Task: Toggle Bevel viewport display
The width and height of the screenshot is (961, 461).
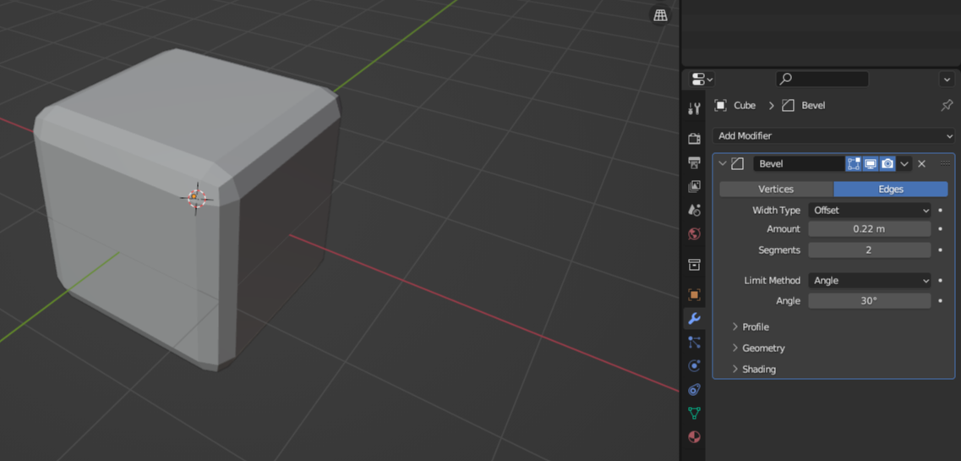Action: click(871, 164)
